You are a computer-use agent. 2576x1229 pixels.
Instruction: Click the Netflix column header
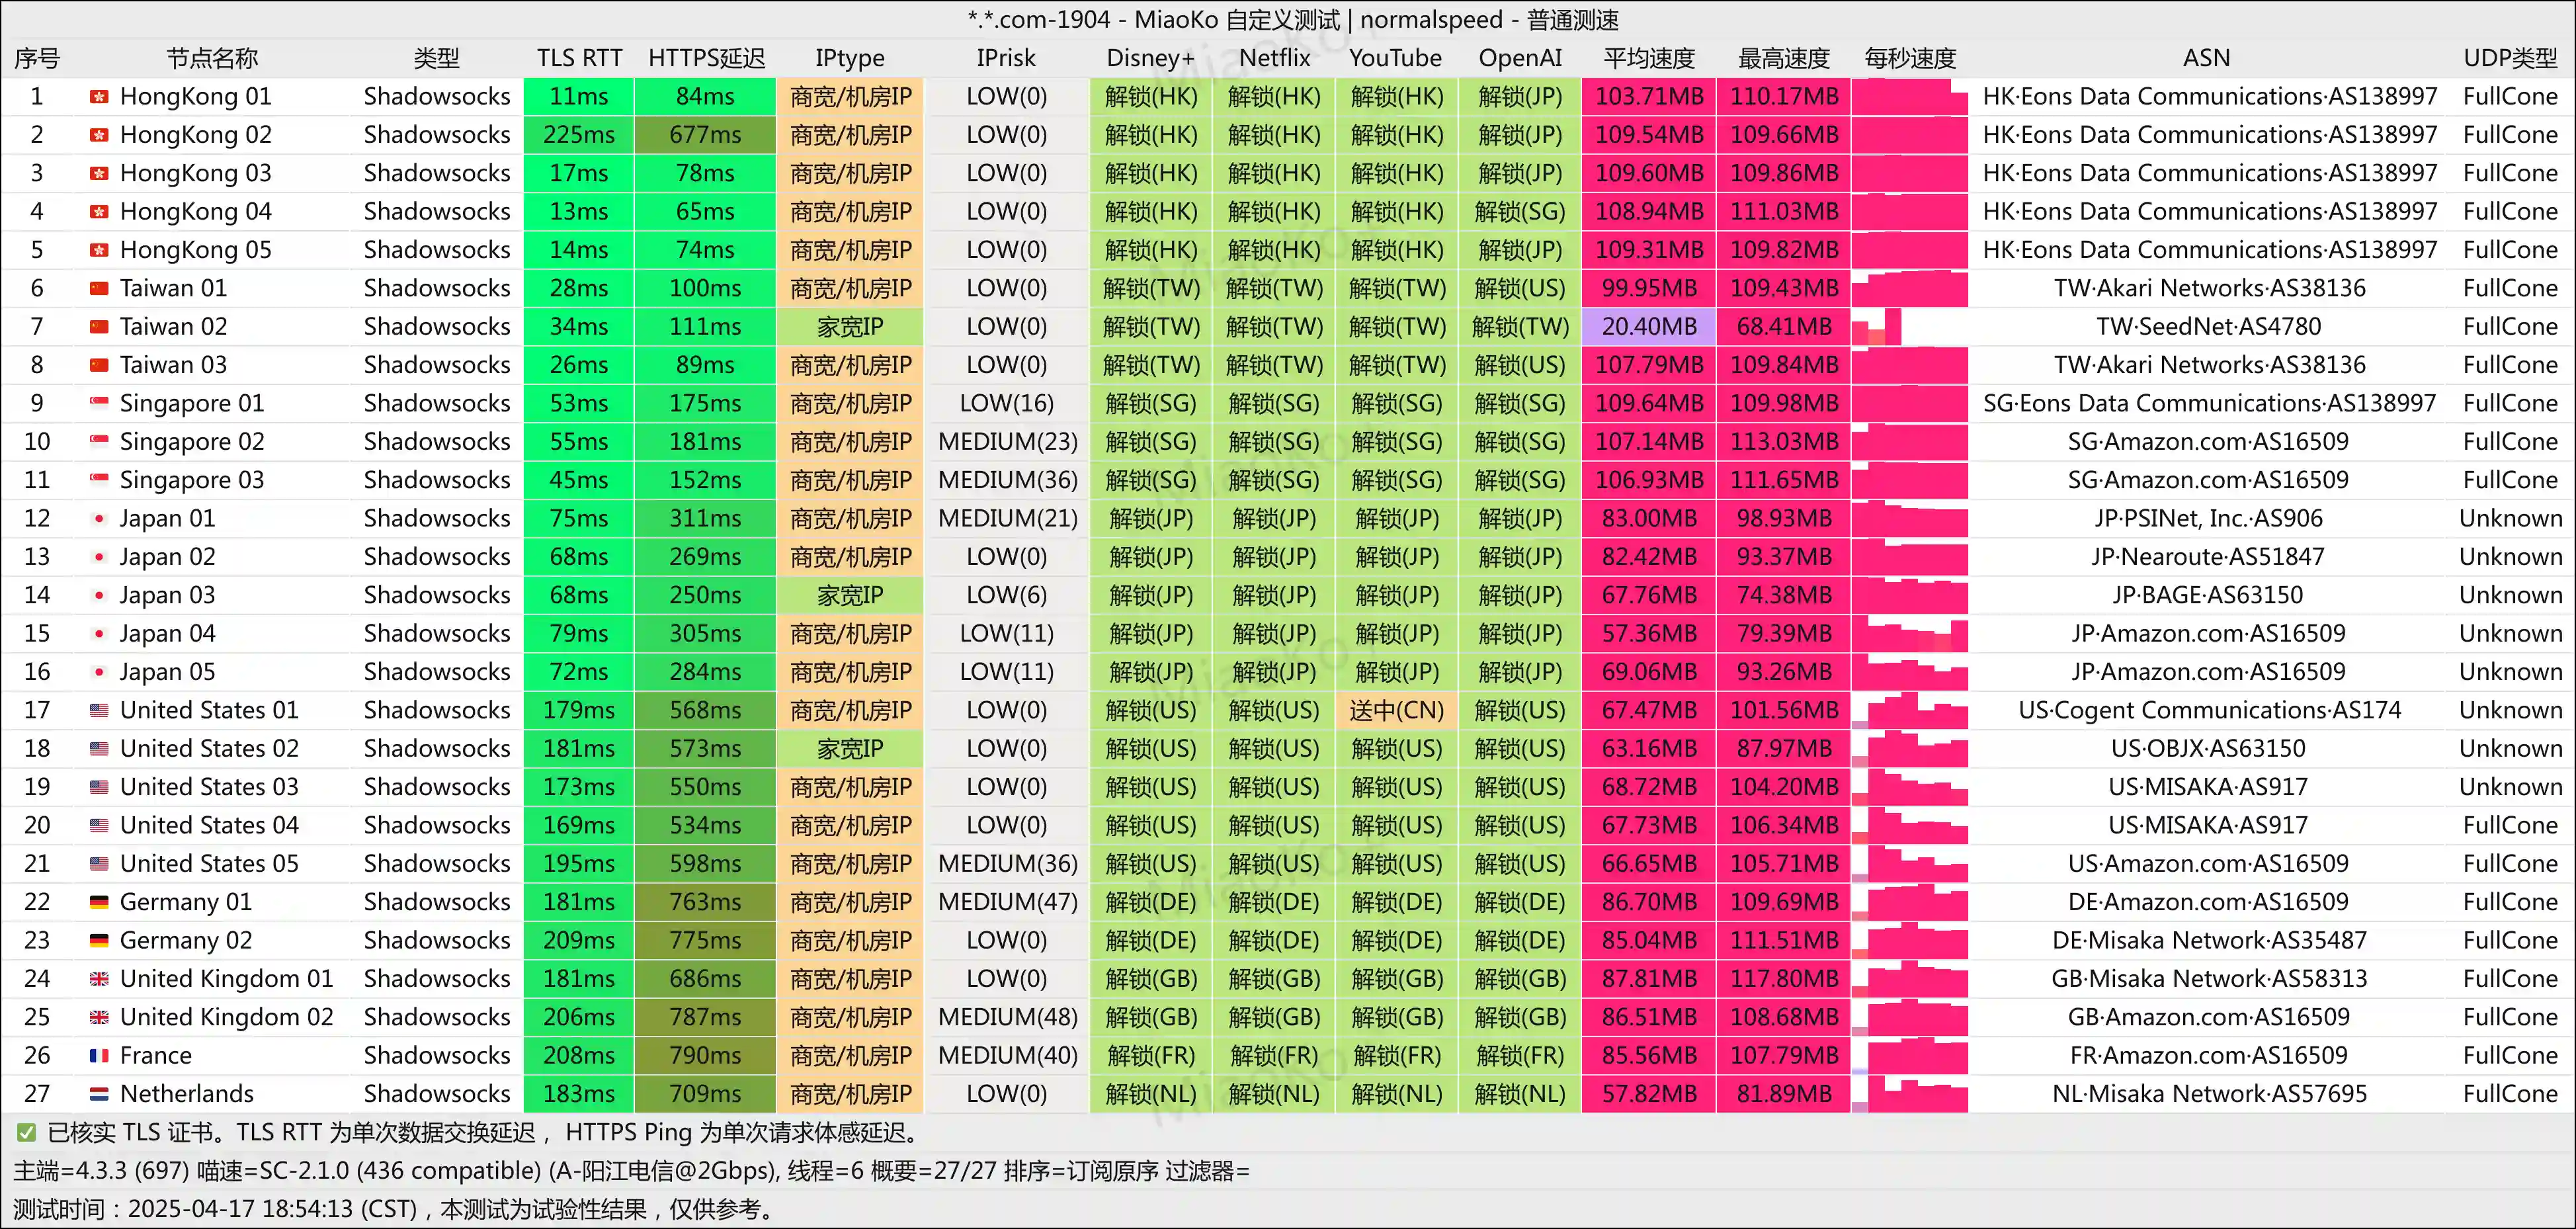(x=1274, y=58)
